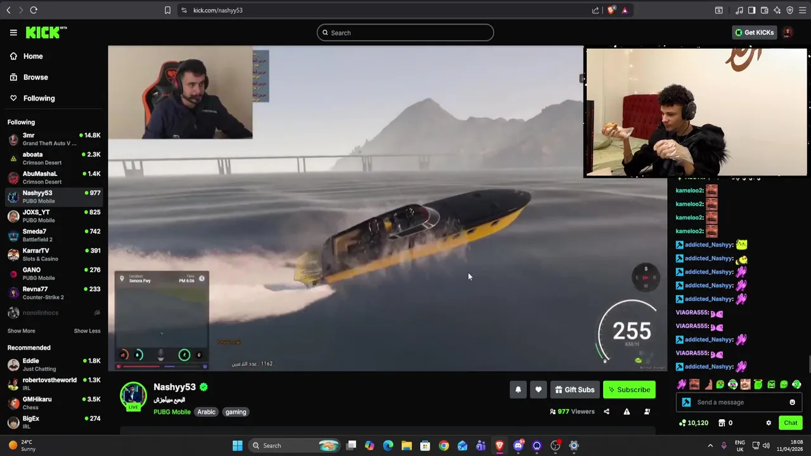Click the browser share icon
The image size is (811, 456).
pos(596,10)
